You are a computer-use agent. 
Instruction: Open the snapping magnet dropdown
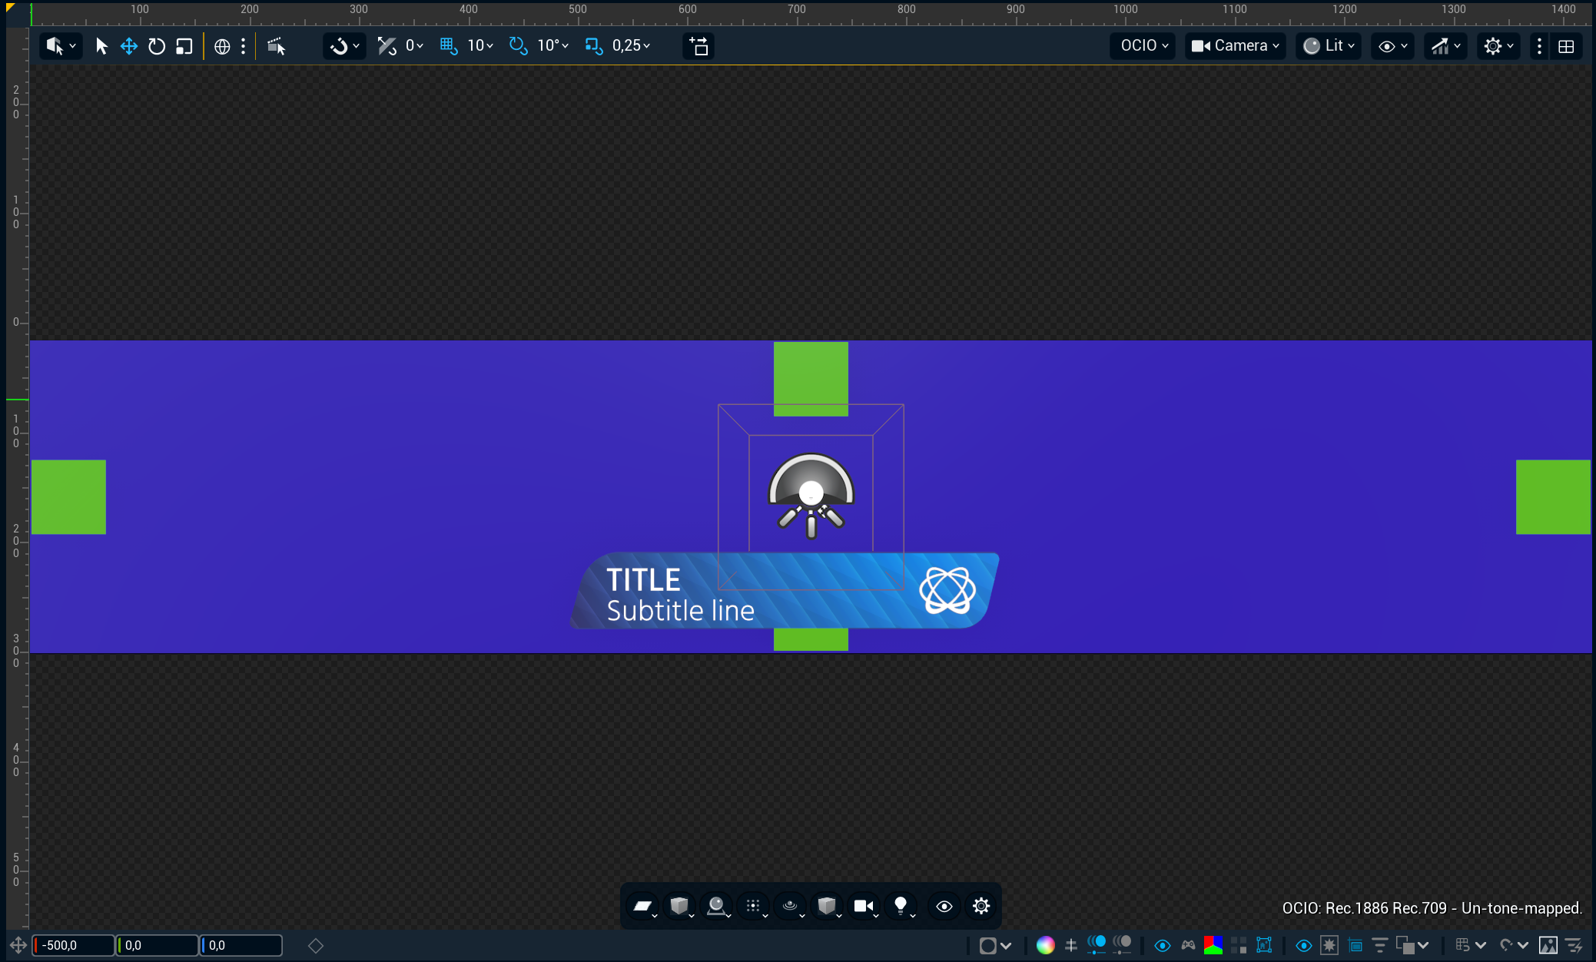[344, 46]
